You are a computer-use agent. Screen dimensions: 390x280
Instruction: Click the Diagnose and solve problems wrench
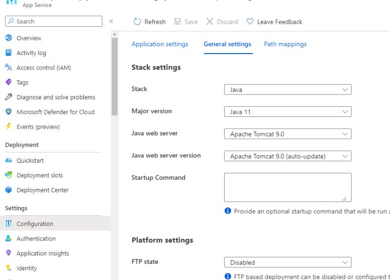coord(8,97)
